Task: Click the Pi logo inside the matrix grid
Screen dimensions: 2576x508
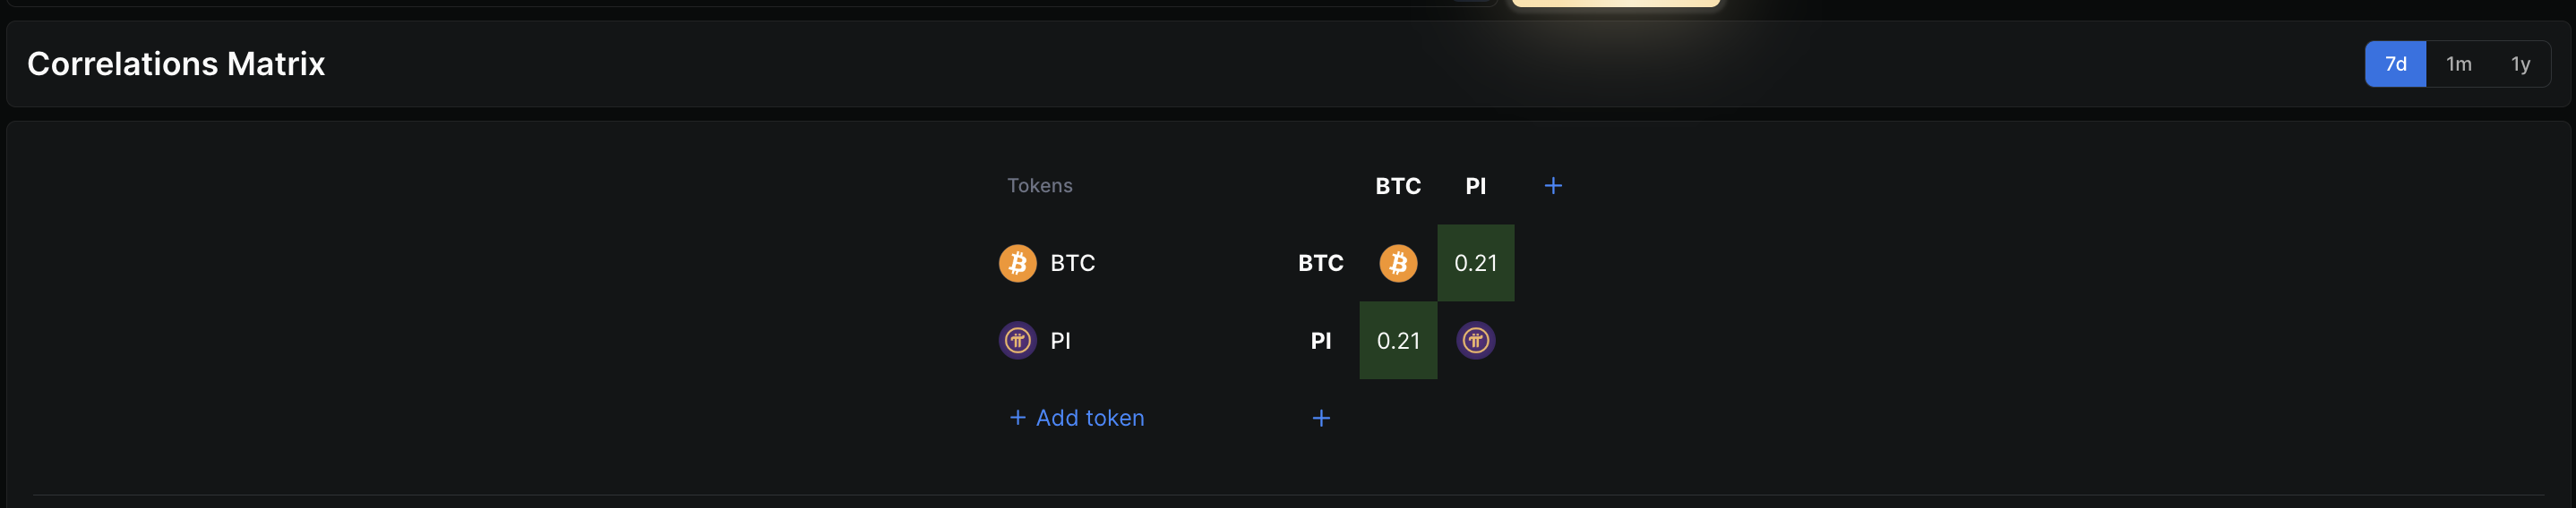Action: coord(1475,342)
